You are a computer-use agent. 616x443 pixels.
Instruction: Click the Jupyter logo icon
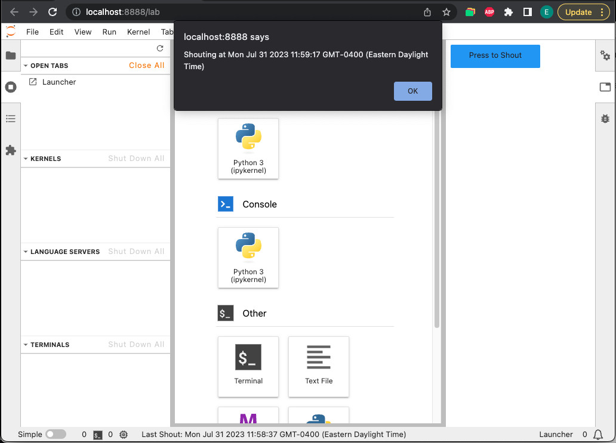11,32
